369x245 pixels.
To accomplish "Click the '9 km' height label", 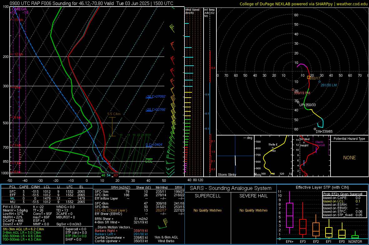I will coord(18,87).
